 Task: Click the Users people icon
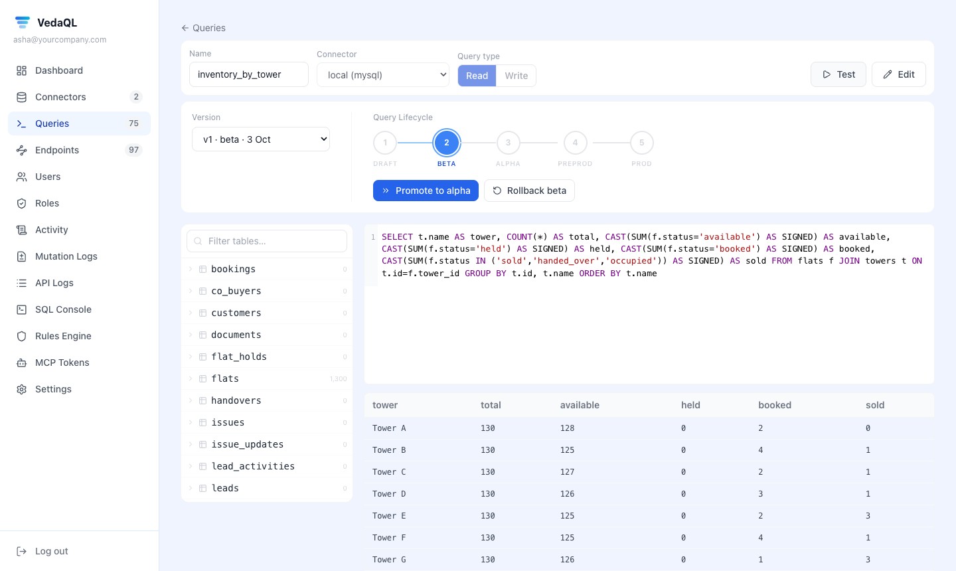tap(22, 177)
